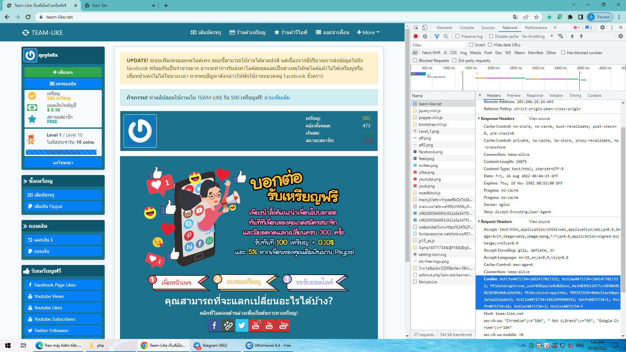This screenshot has width=626, height=352.
Task: Check Has blocked cookies checkbox
Action: [563, 52]
